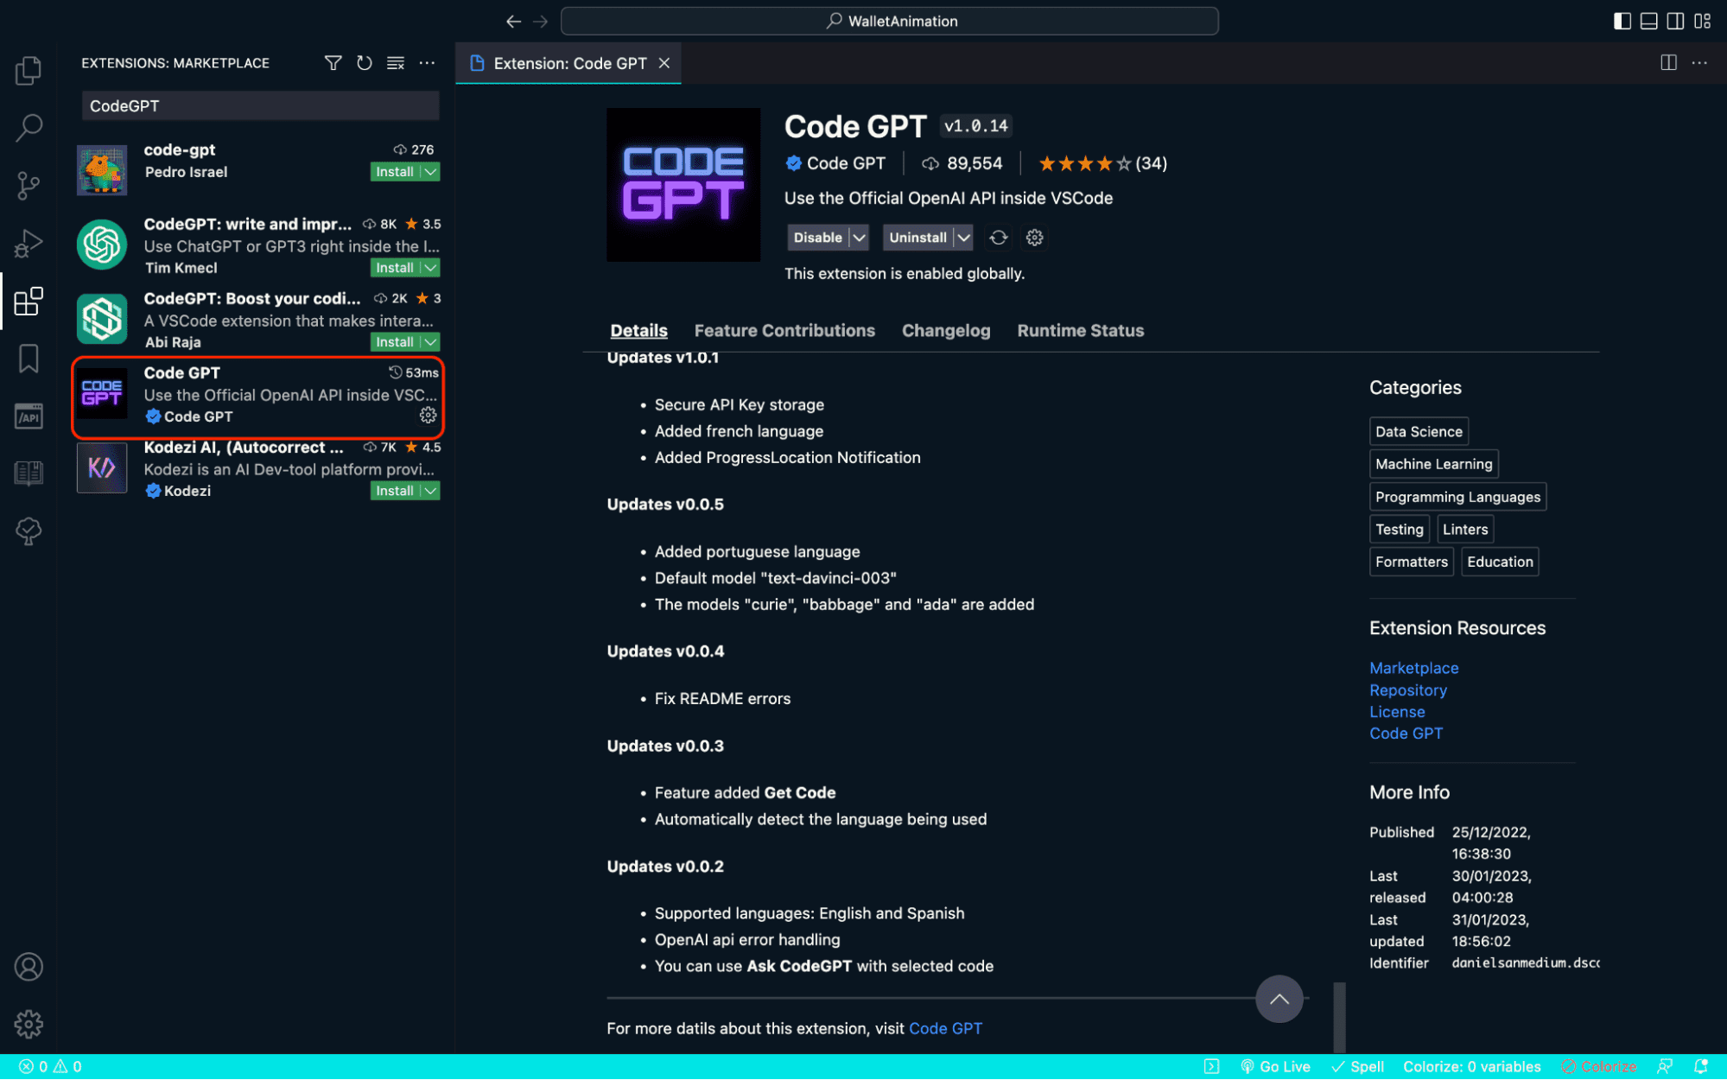Disable the Code GPT extension
1727x1080 pixels.
[817, 238]
